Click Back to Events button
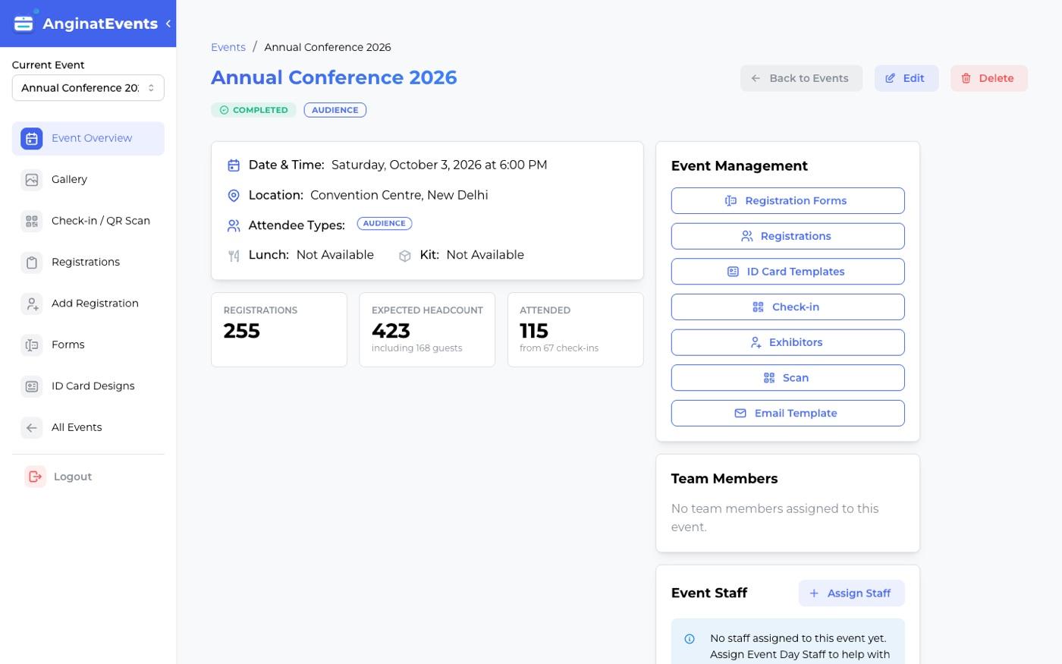Image resolution: width=1062 pixels, height=664 pixels. (801, 78)
